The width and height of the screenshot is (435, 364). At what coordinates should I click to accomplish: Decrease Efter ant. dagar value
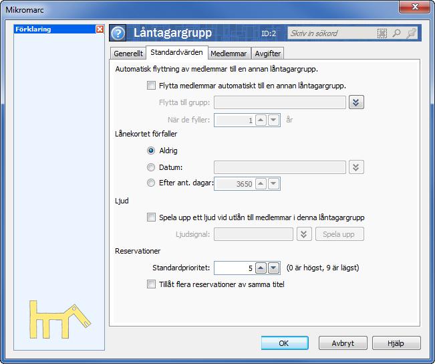pos(273,183)
